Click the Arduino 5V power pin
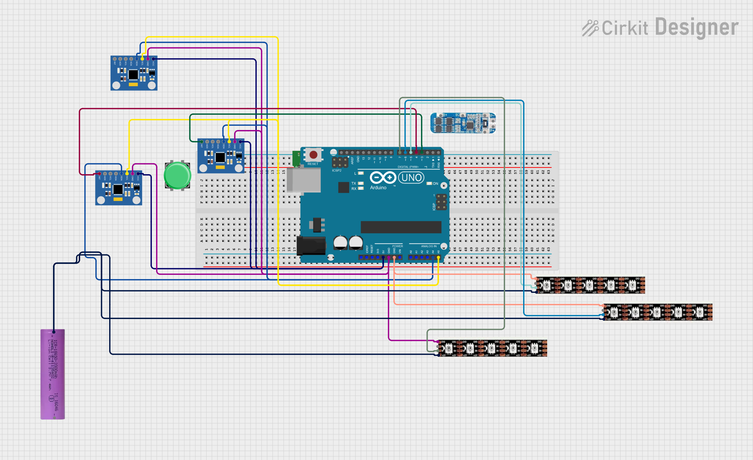Viewport: 753px width, 460px height. click(x=383, y=257)
